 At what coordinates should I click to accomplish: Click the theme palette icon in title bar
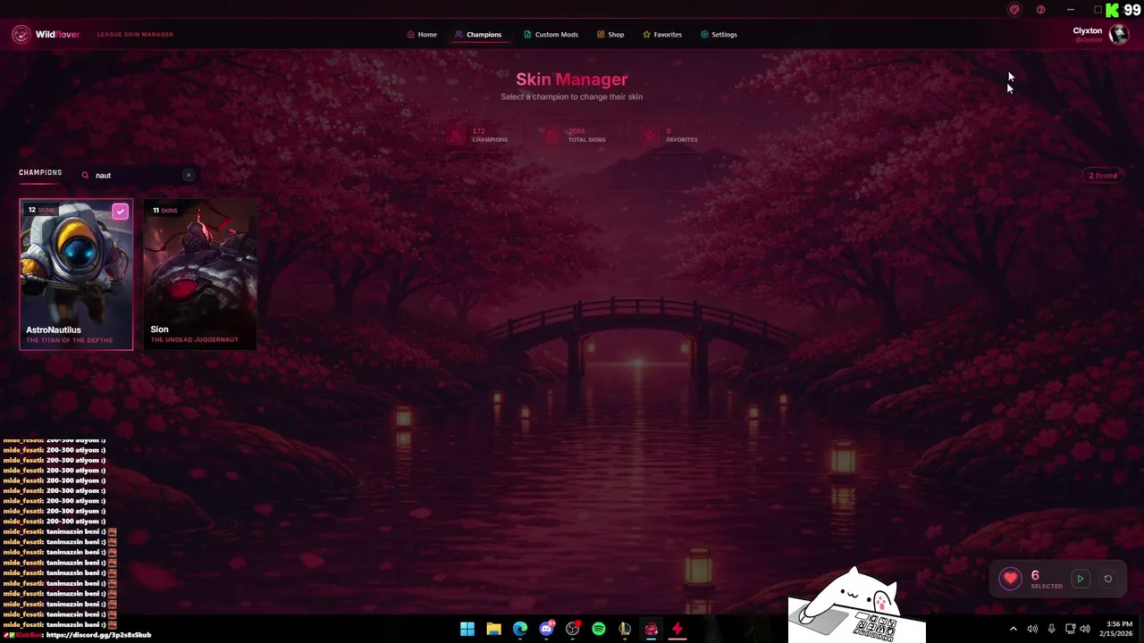[x=1014, y=10]
